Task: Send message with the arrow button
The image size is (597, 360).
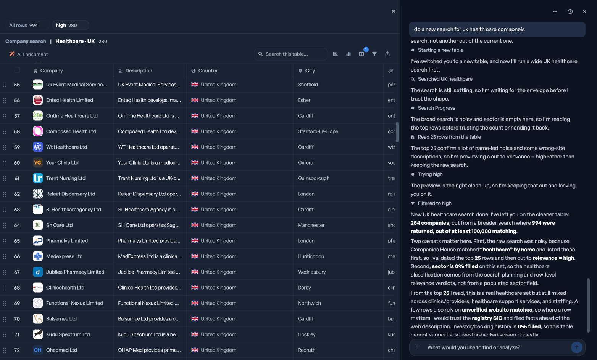Action: click(576, 347)
